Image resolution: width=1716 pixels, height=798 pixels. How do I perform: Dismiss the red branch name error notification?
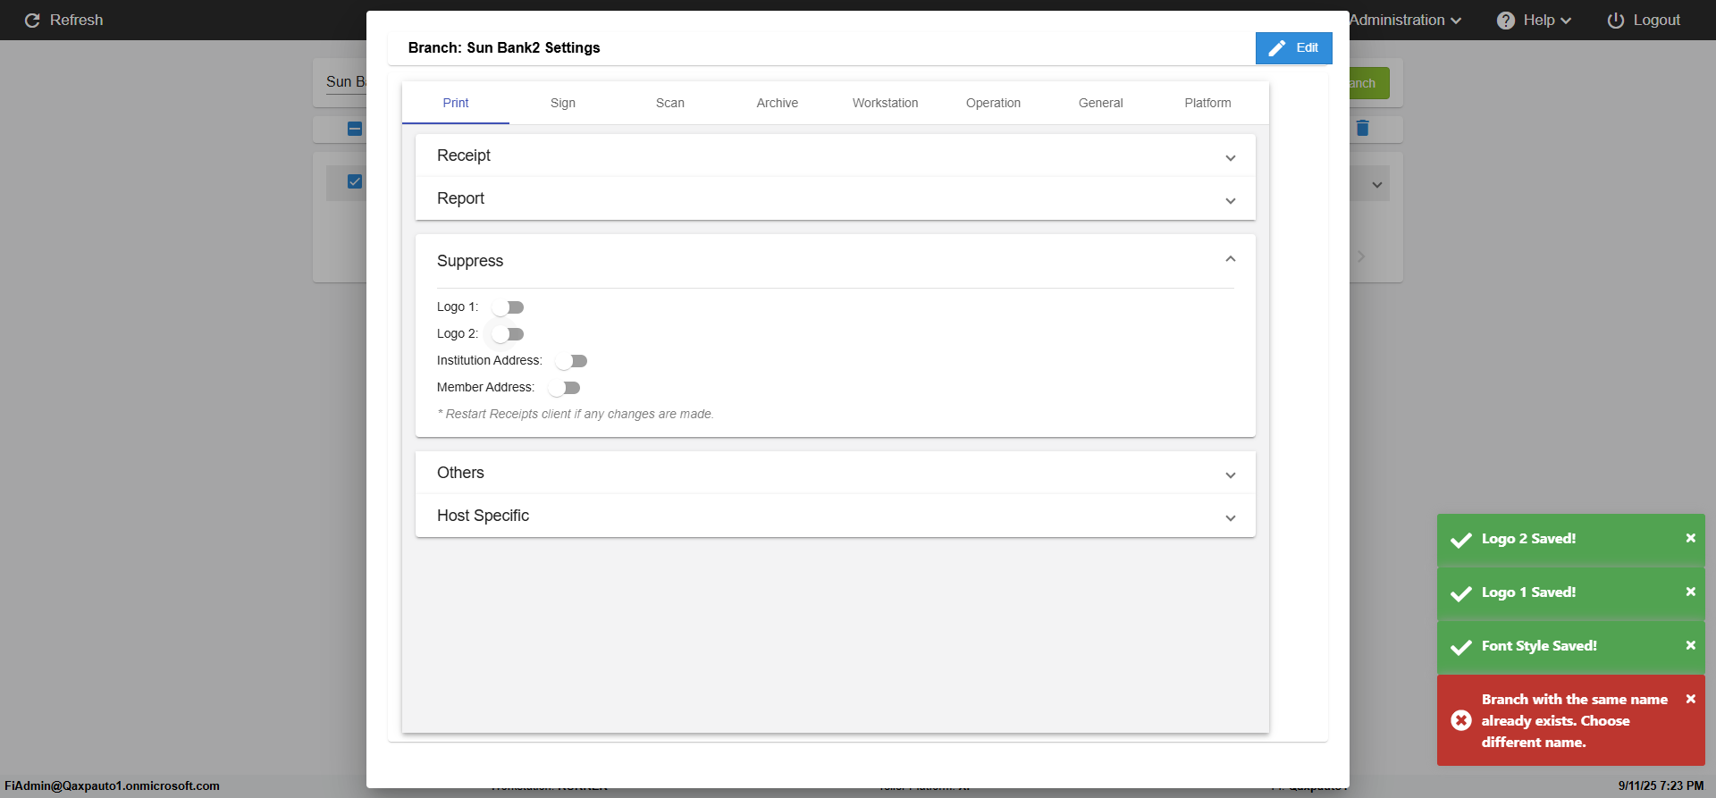point(1690,699)
